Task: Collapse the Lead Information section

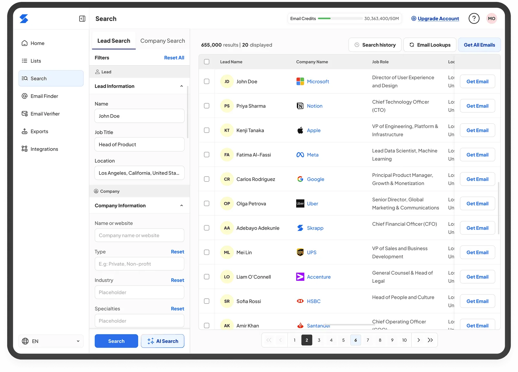Action: click(181, 86)
